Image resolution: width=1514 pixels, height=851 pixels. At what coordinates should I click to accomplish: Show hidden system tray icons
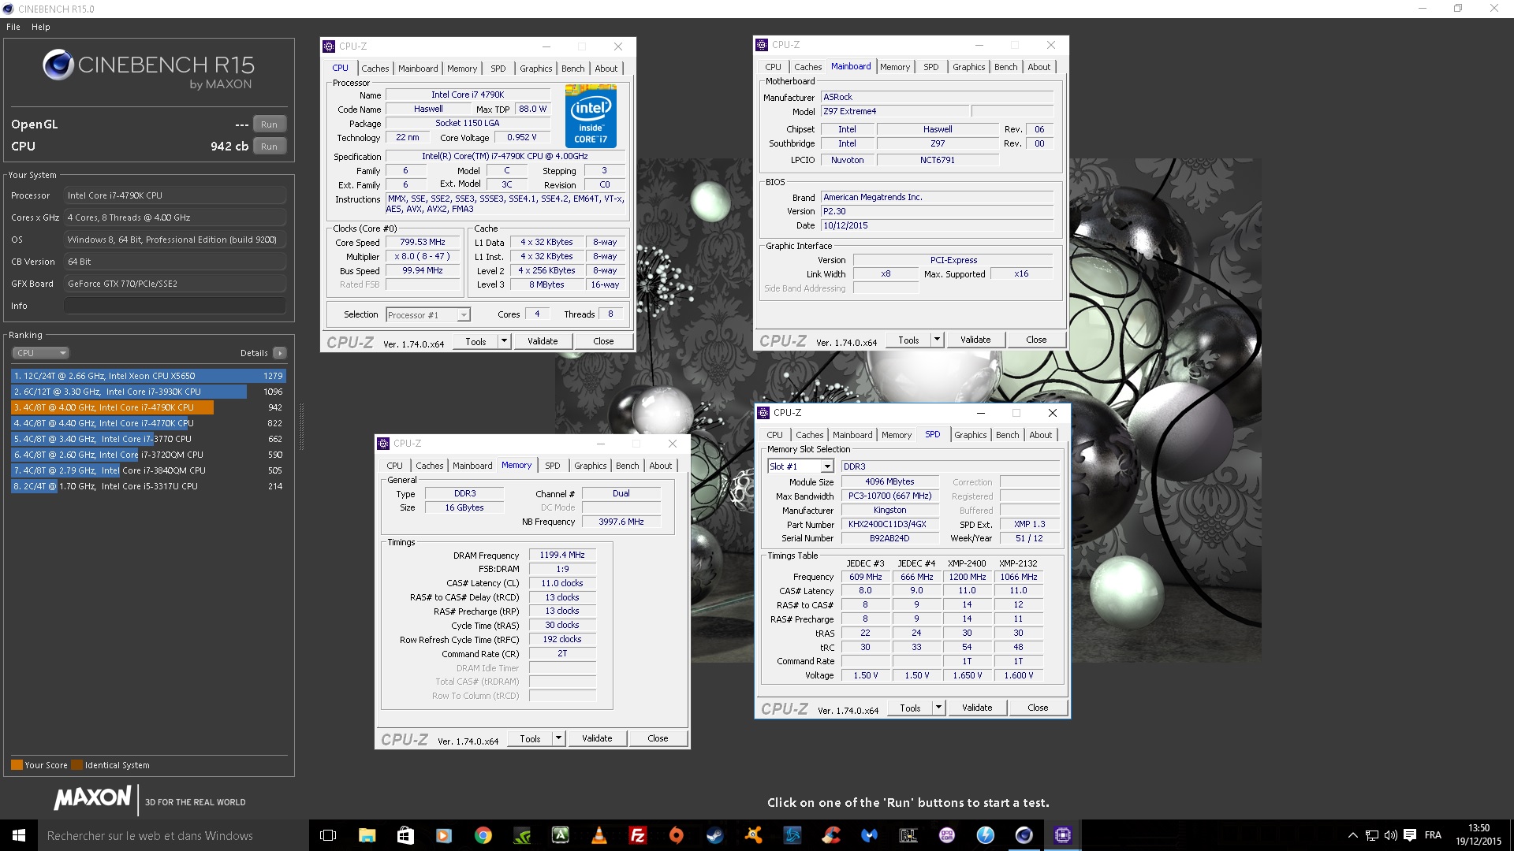pos(1352,835)
